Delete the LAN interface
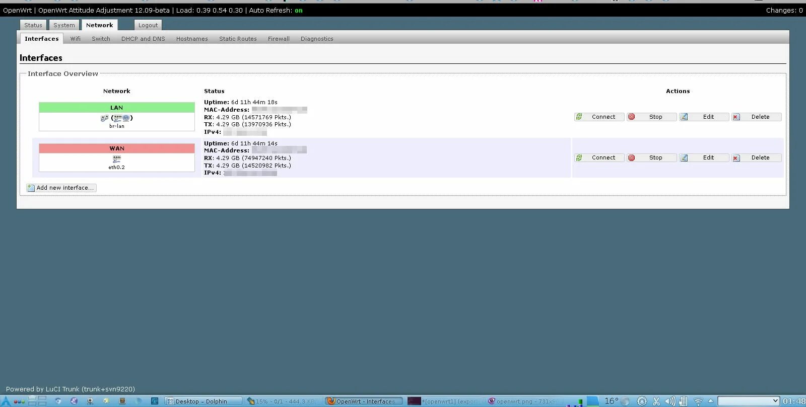 [757, 117]
